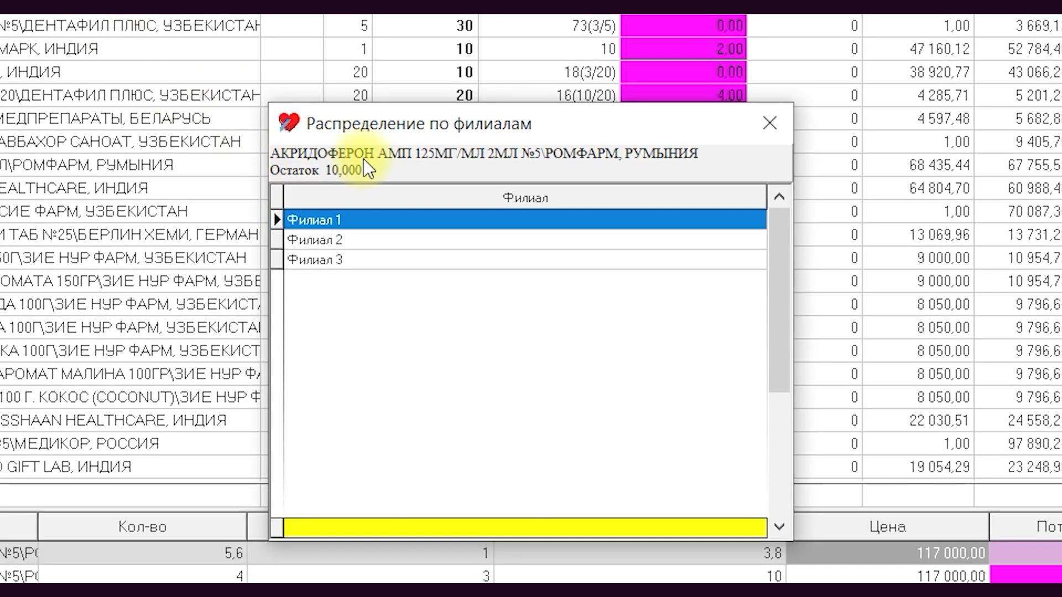
Task: Select the Филиал 2 row
Action: click(x=524, y=239)
